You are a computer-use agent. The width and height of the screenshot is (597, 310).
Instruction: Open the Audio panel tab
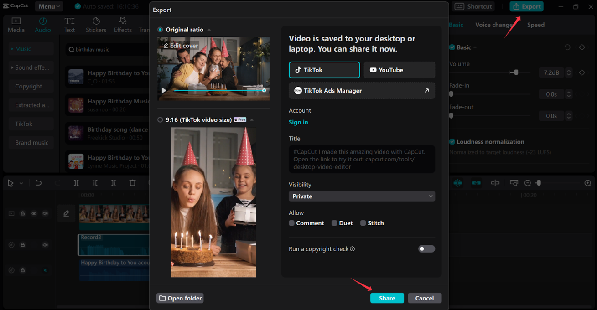(x=43, y=25)
